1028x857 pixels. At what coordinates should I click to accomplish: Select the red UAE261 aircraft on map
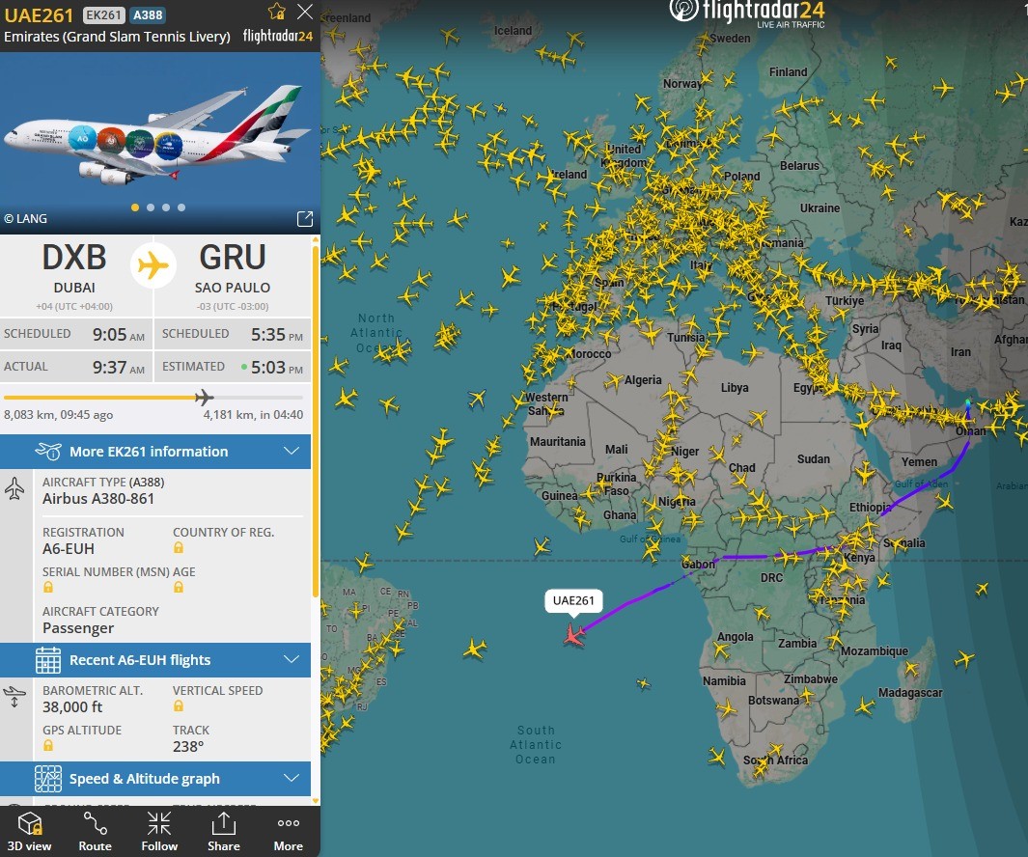574,635
